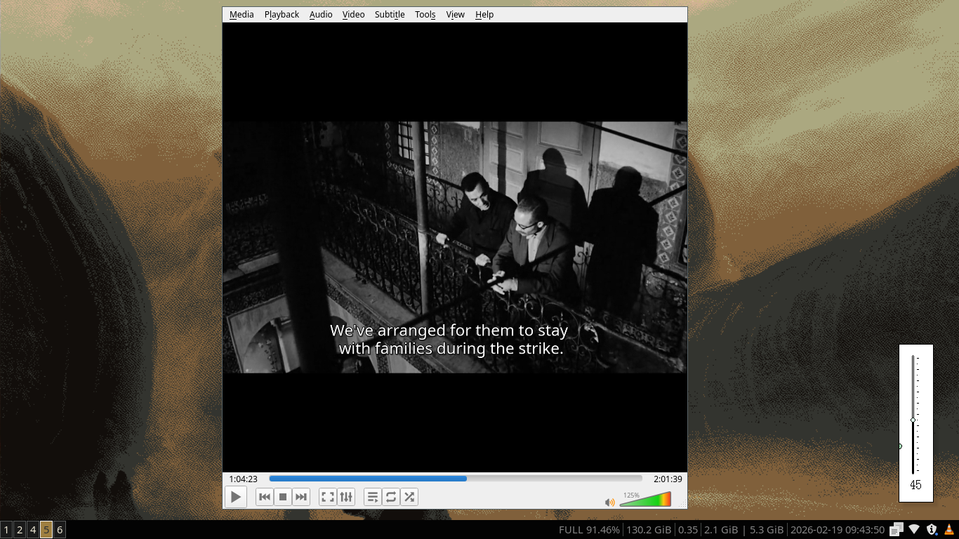Expand the Subtitle menu
The height and width of the screenshot is (539, 959).
[x=390, y=14]
